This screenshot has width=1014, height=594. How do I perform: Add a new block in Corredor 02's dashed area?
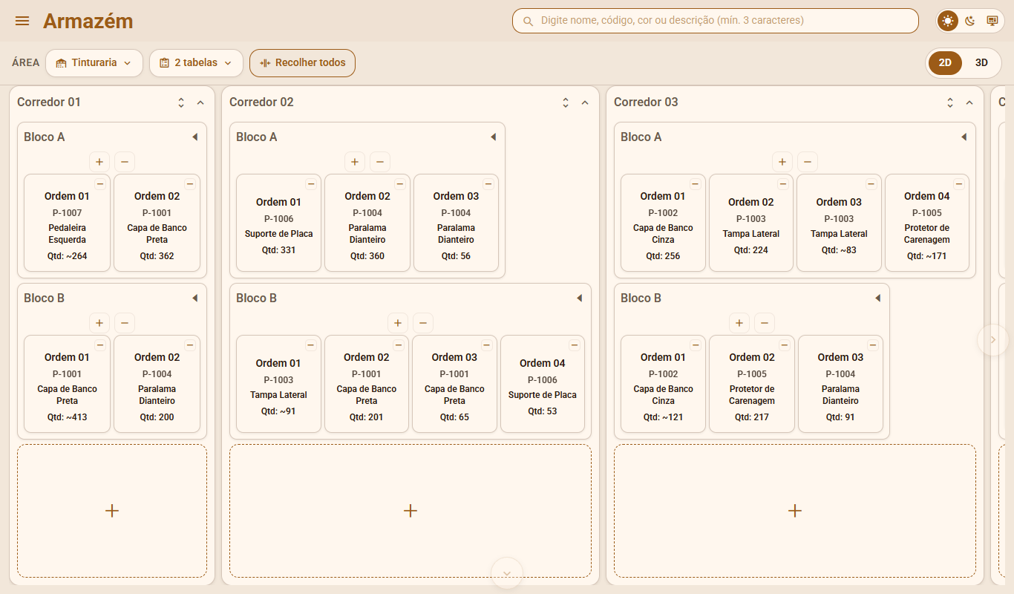pos(410,511)
